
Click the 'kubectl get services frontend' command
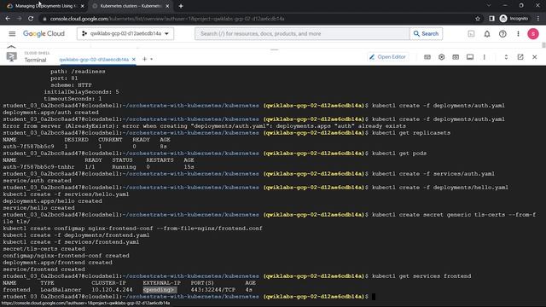[x=421, y=276]
